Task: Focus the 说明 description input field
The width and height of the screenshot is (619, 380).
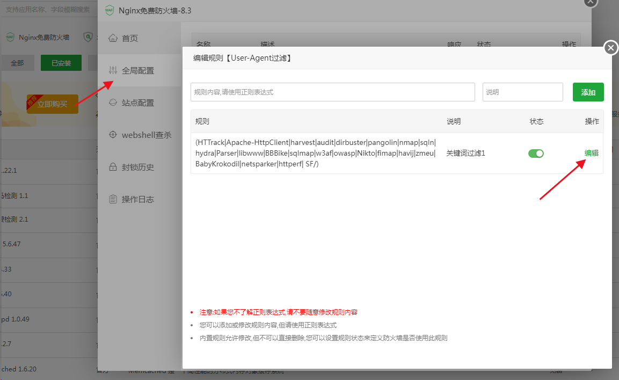Action: (523, 92)
